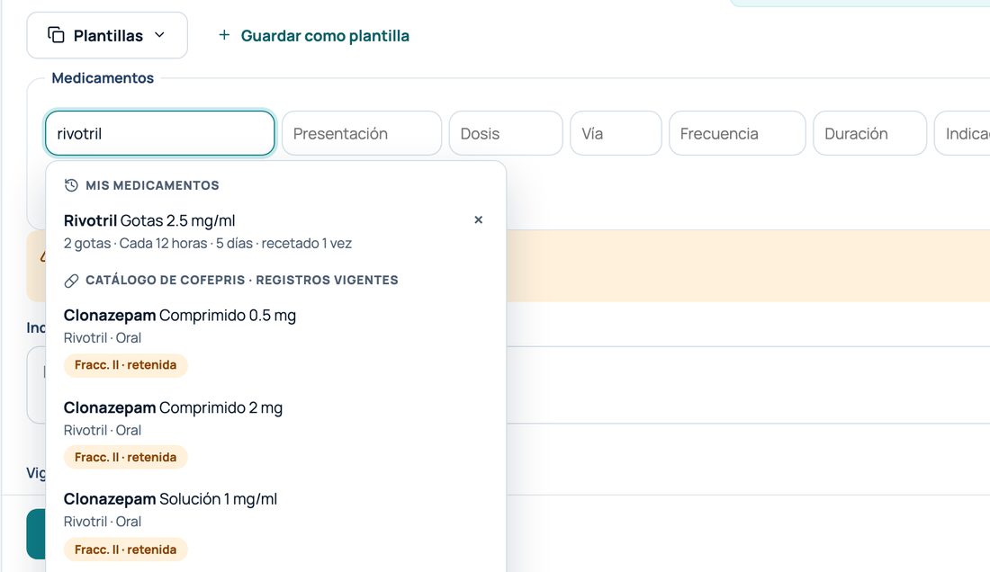Click the '2 gotas · Cada 12 horas' detail text
This screenshot has width=990, height=572.
pyautogui.click(x=136, y=244)
